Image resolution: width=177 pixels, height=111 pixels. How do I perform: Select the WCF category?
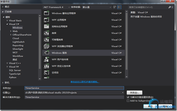[15, 53]
